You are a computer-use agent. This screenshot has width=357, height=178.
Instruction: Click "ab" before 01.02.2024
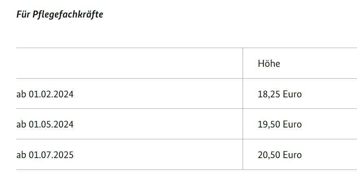click(x=22, y=94)
